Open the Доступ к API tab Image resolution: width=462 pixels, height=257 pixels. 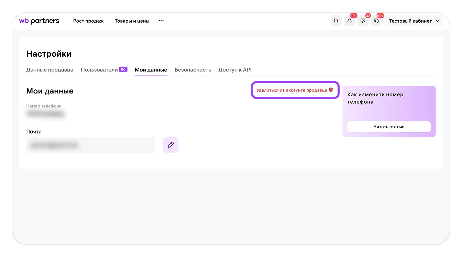[235, 70]
